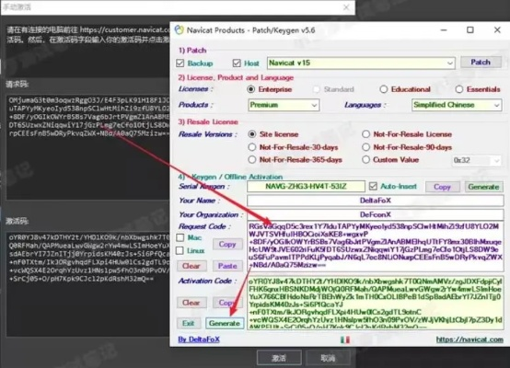Click the Your Organization DeFconX field
Viewport: 510px width, 368px height.
[x=376, y=214]
